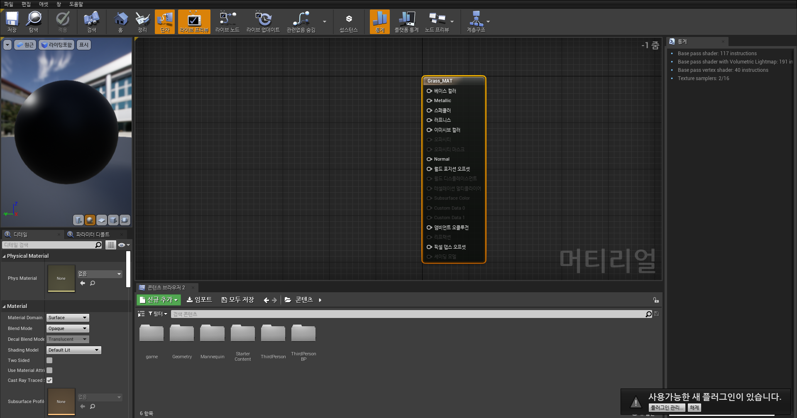Toggle the Stats (통계) toolbar button
Image resolution: width=797 pixels, height=418 pixels.
380,22
